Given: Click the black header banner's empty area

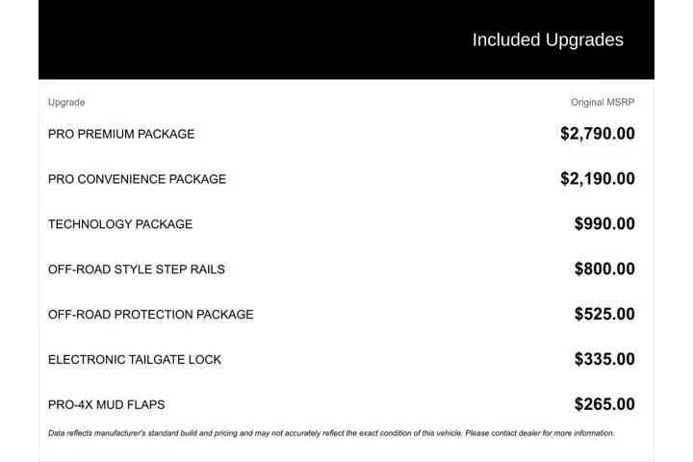Looking at the screenshot, I should [241, 39].
